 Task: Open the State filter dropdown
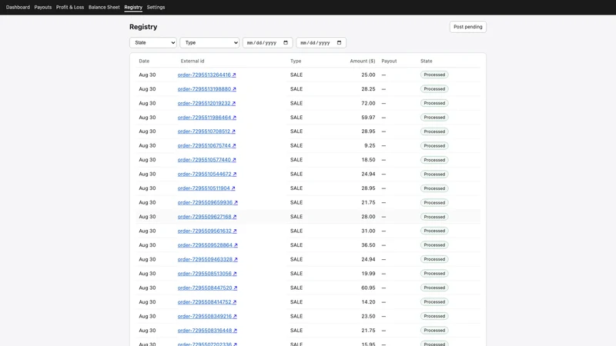[152, 43]
